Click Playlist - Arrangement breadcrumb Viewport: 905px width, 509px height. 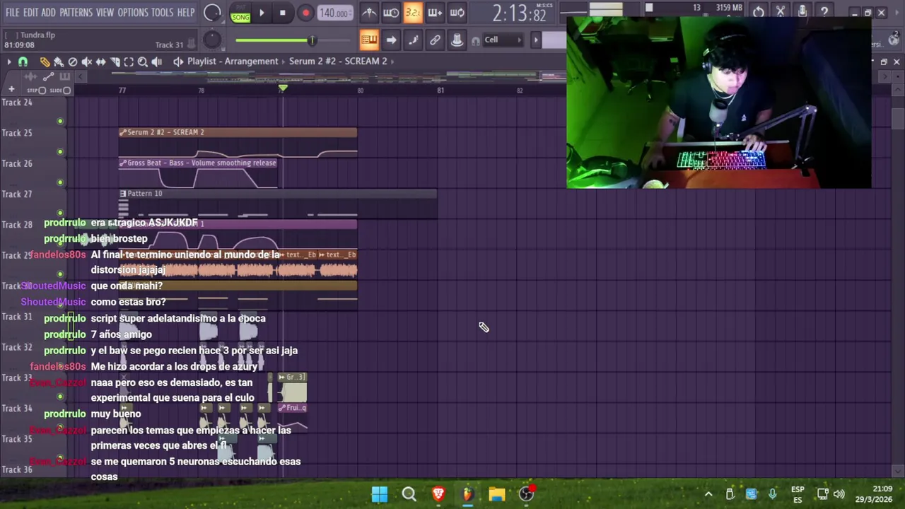[x=233, y=62]
